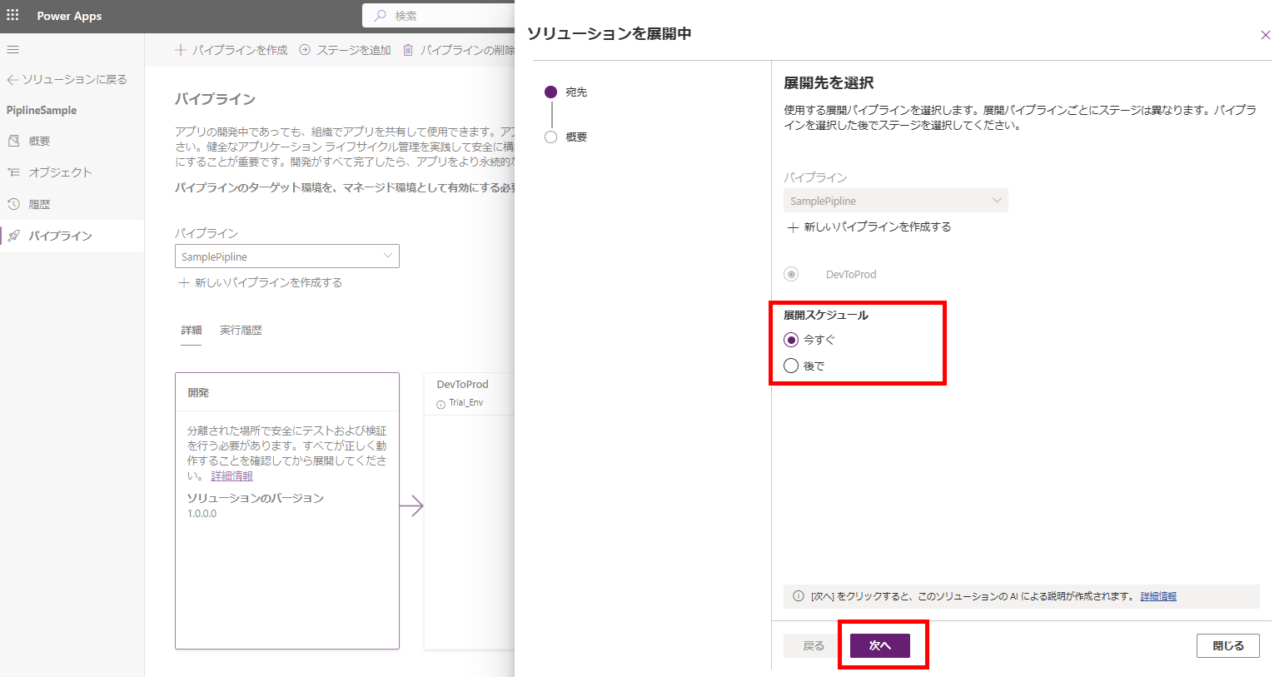The height and width of the screenshot is (677, 1284).
Task: Collapse the left navigation hamburger menu
Action: point(12,50)
